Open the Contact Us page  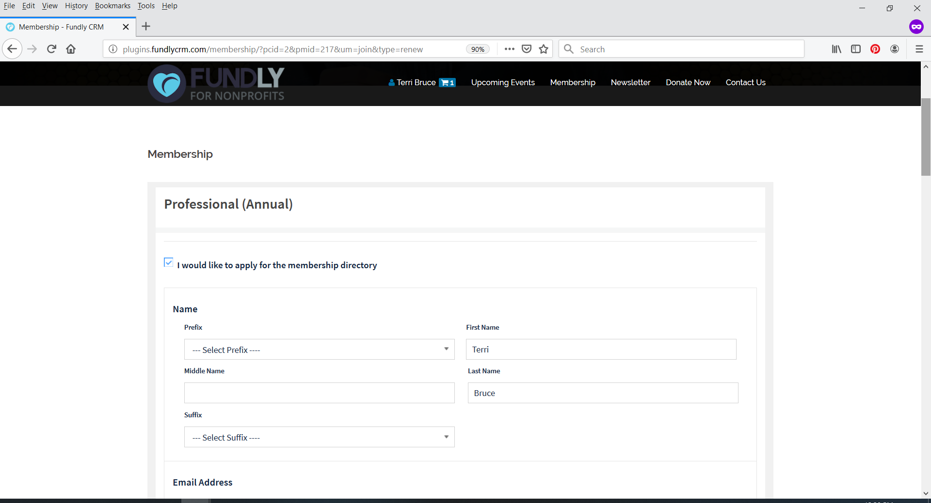[x=745, y=83]
